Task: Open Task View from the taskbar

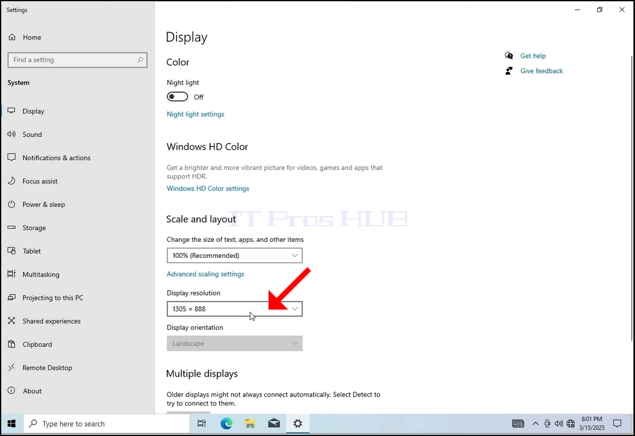Action: coord(201,424)
